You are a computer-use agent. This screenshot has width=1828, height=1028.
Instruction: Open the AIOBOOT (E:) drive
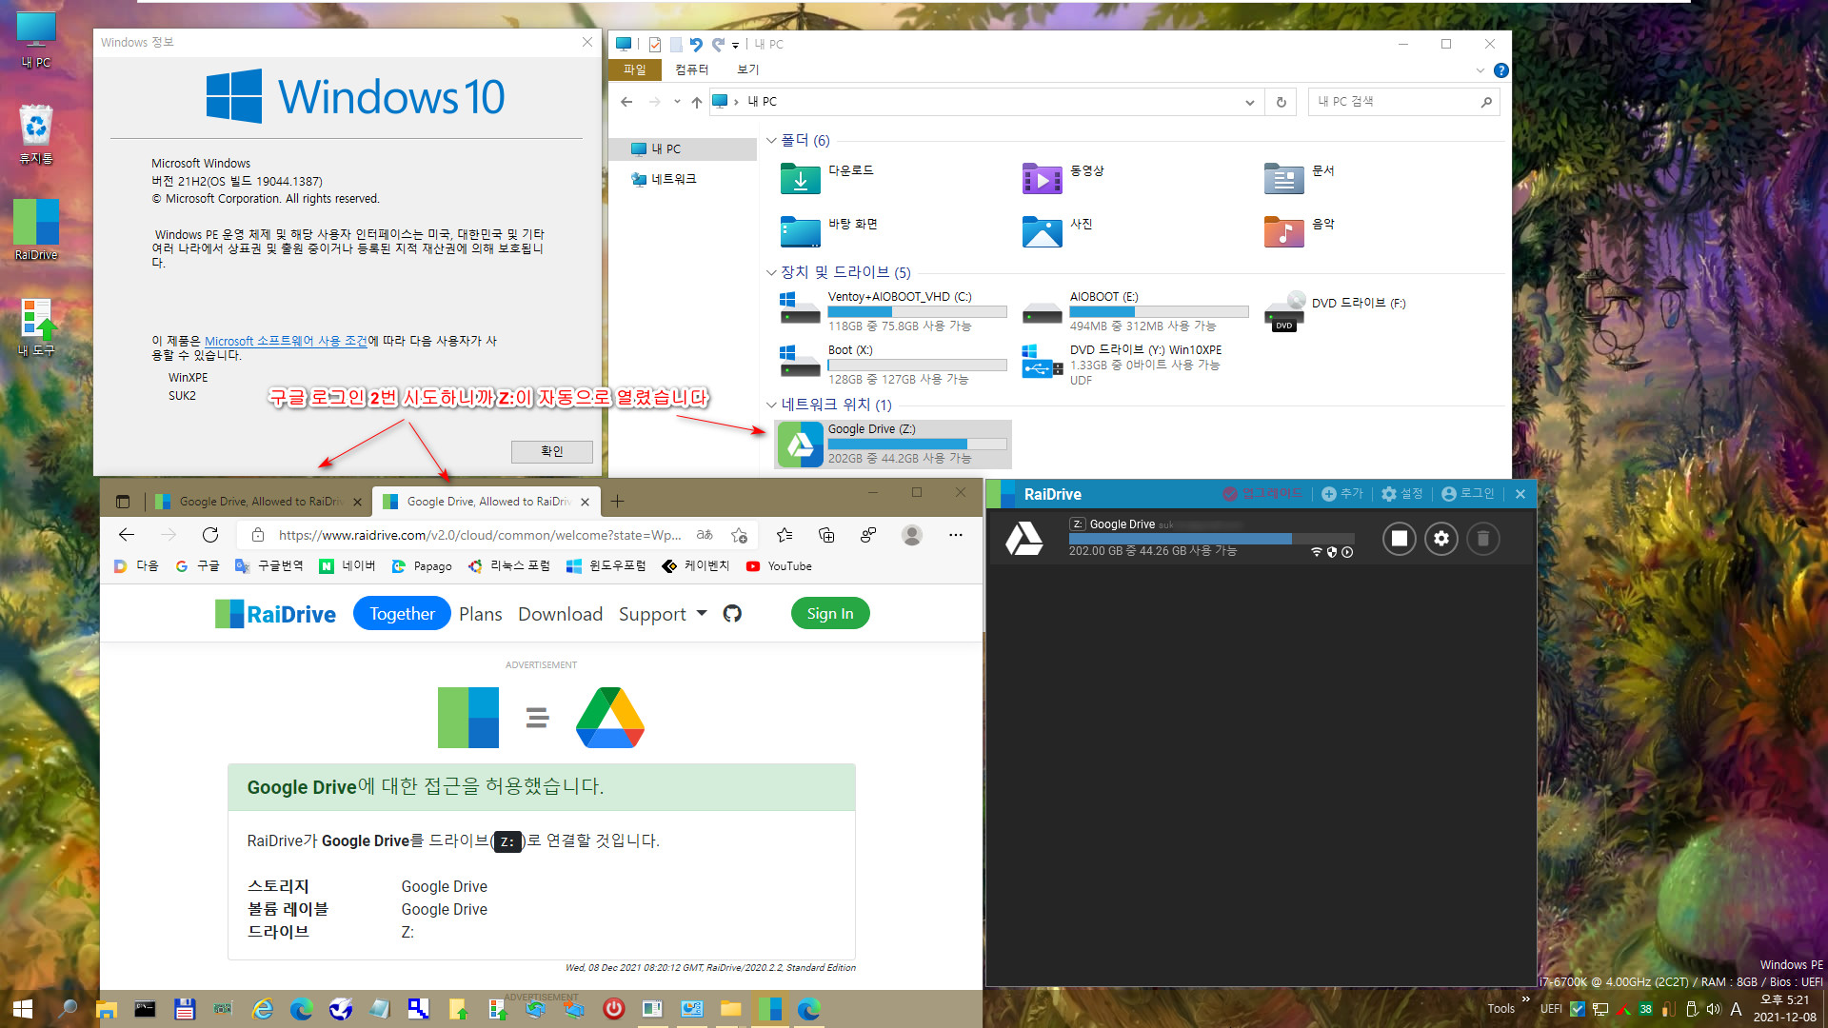click(x=1135, y=311)
